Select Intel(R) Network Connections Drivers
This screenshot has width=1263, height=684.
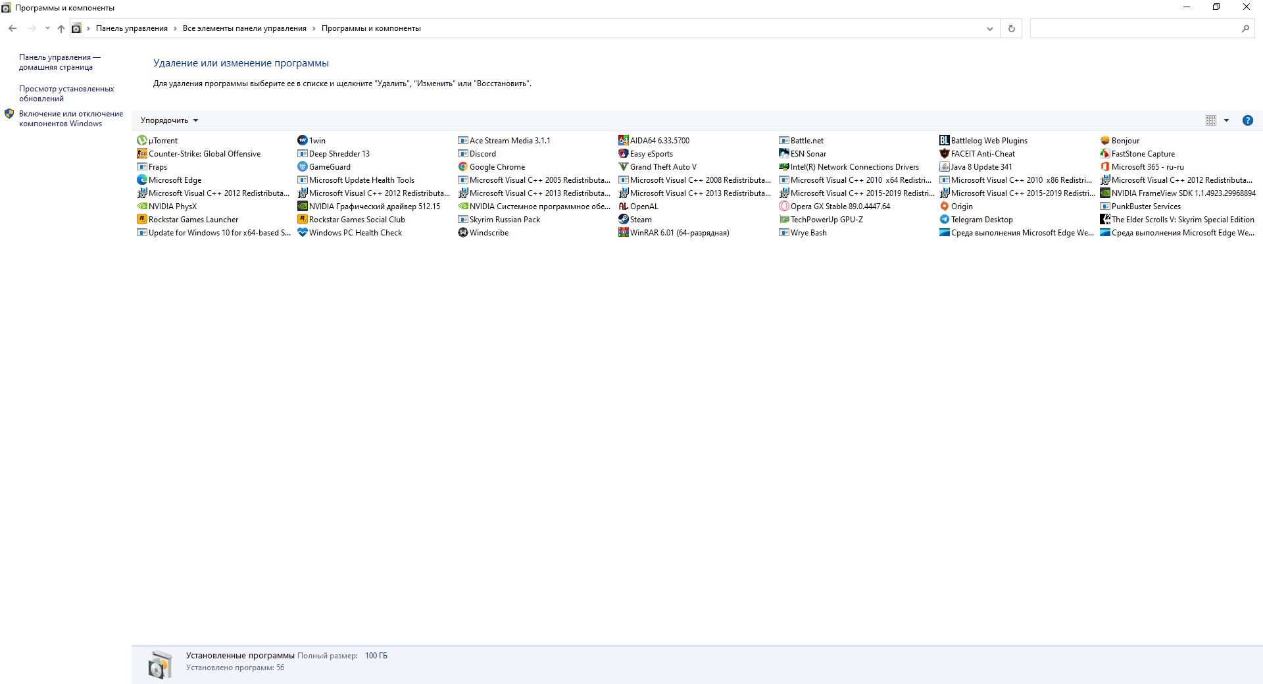point(849,167)
